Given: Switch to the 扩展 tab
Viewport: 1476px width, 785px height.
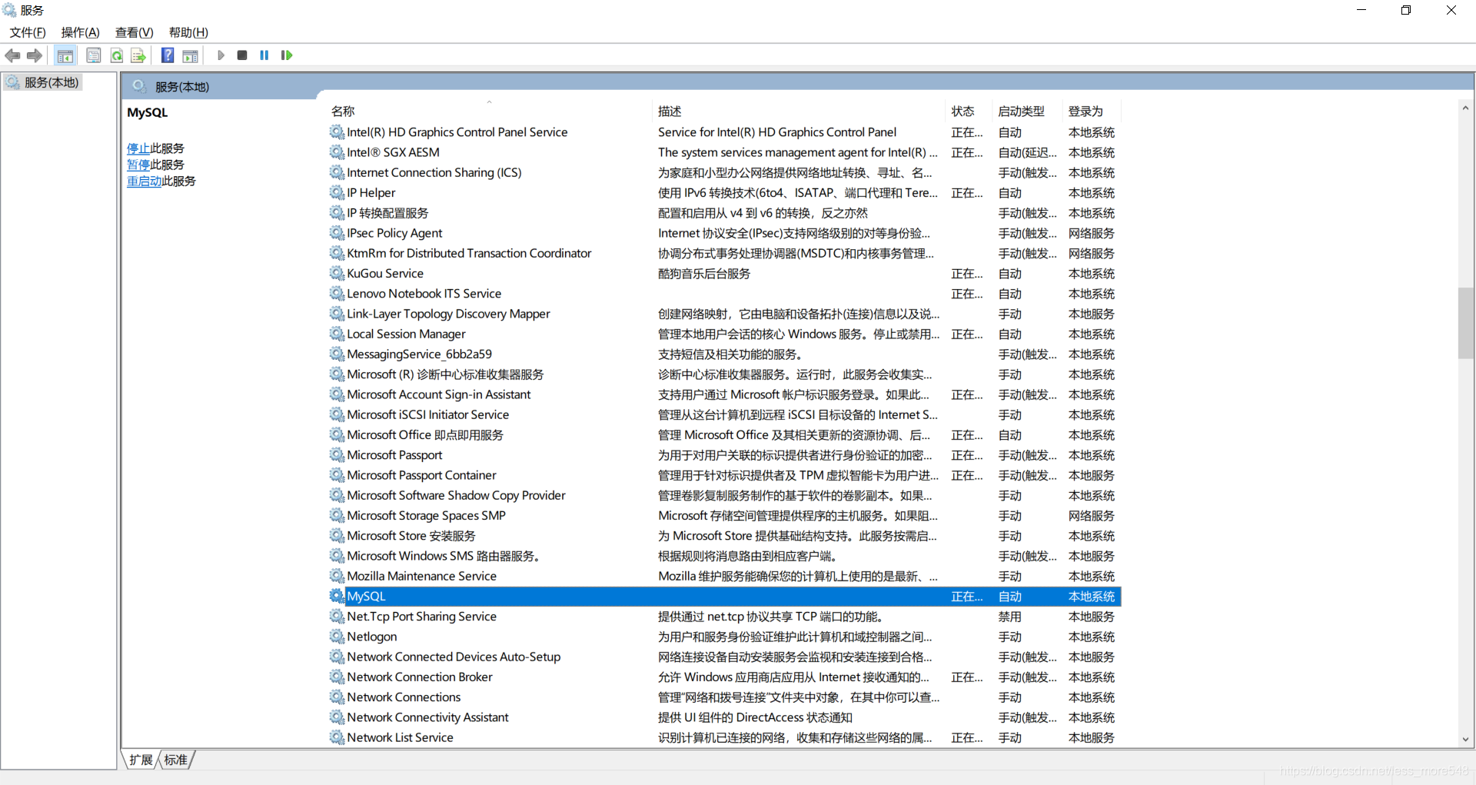Looking at the screenshot, I should click(141, 760).
